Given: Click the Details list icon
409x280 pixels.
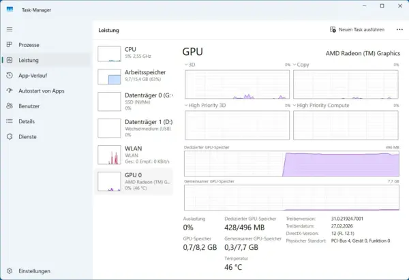Looking at the screenshot, I should [x=10, y=121].
